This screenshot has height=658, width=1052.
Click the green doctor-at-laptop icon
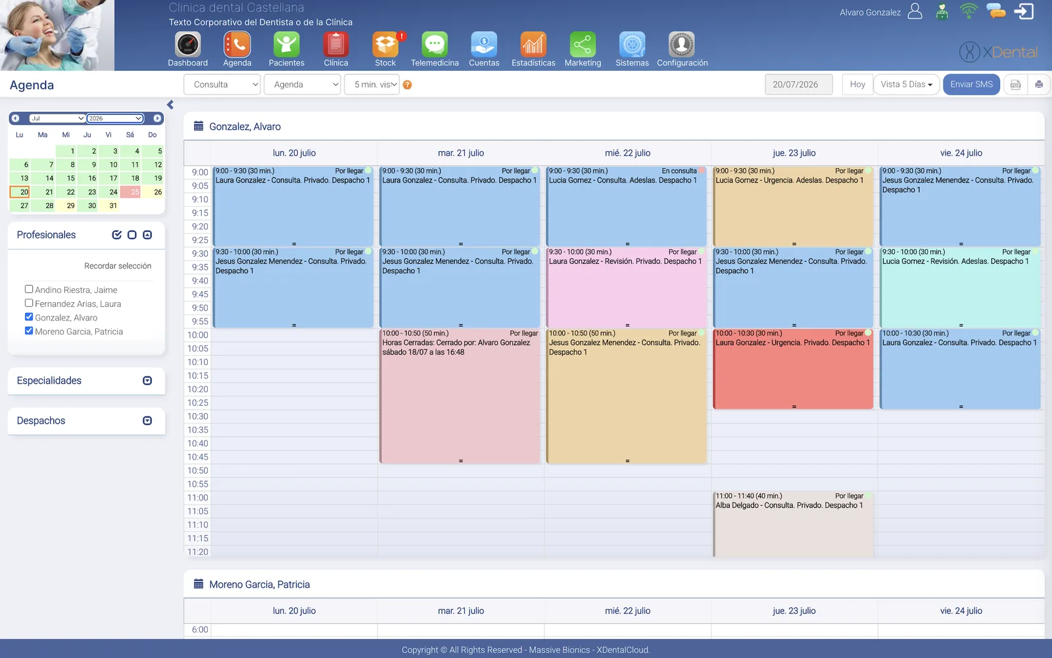tap(942, 11)
